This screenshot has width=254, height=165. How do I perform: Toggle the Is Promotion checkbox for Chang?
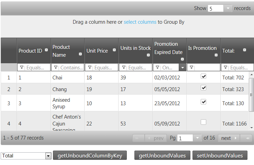pyautogui.click(x=203, y=88)
